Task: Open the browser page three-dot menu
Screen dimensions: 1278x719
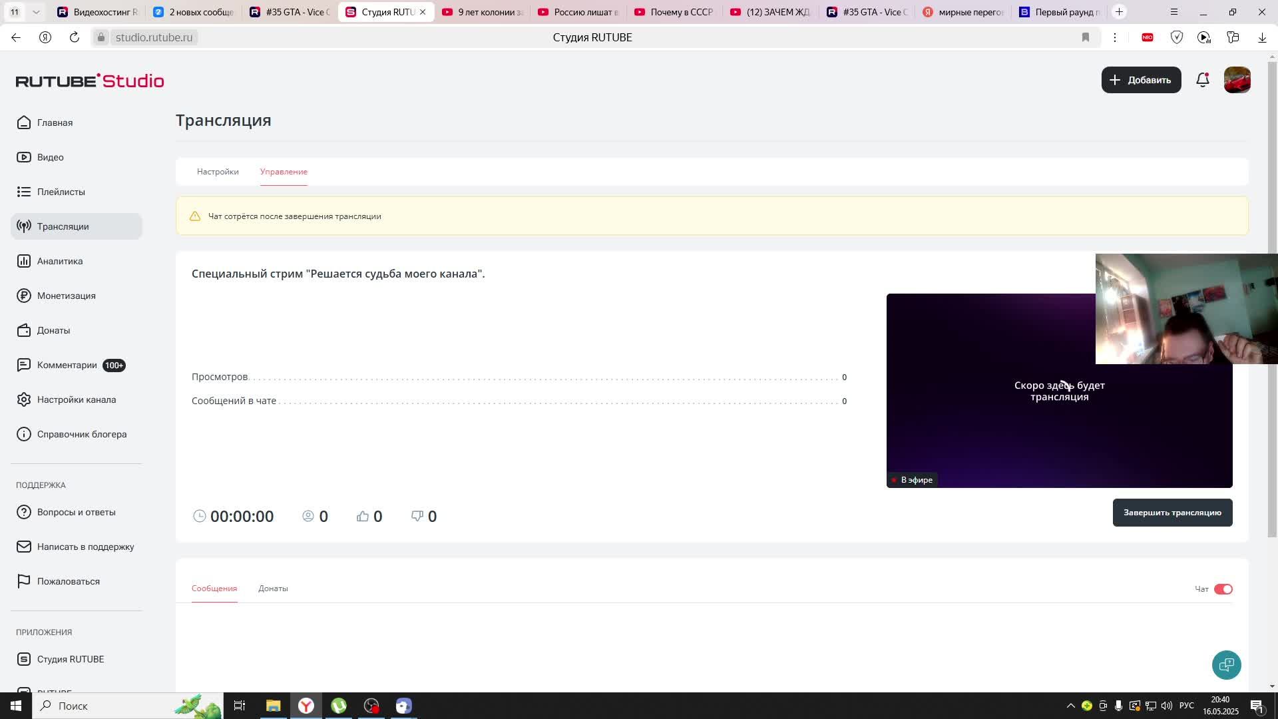Action: click(1115, 37)
